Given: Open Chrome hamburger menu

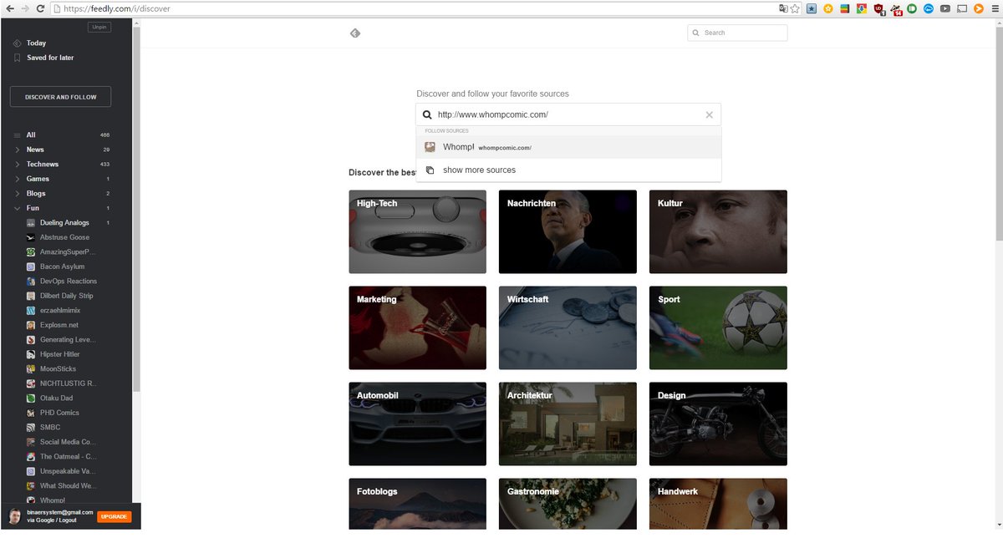Looking at the screenshot, I should (x=995, y=8).
